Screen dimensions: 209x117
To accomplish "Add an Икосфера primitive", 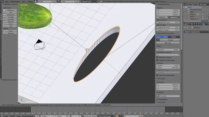I will 10,19.
